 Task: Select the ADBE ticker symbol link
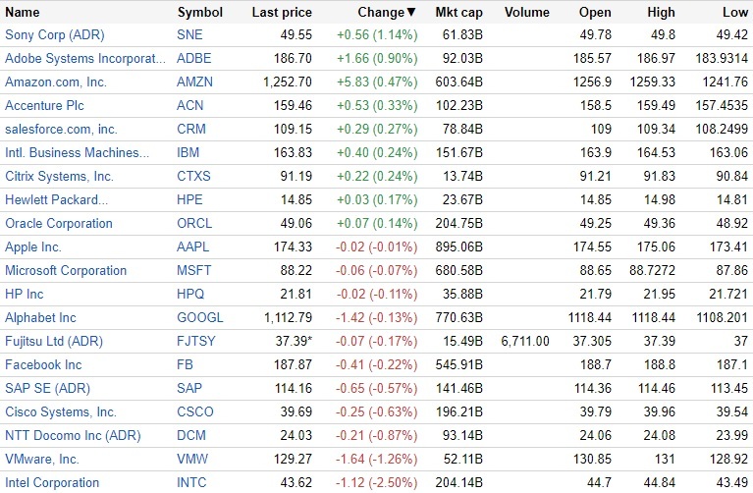[194, 58]
